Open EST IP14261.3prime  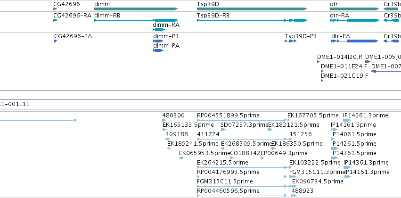(x=366, y=115)
